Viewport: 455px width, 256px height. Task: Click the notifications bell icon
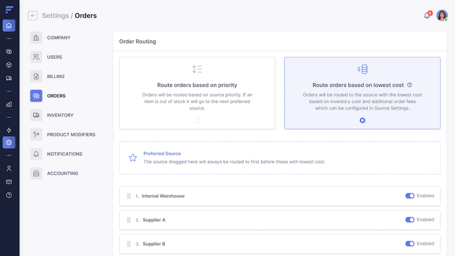tap(427, 15)
